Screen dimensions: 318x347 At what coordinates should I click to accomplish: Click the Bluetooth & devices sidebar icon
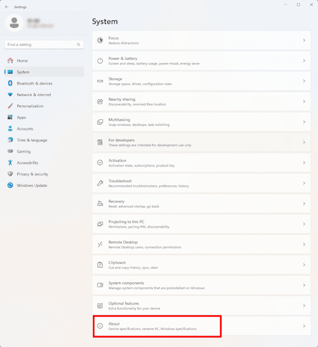(10, 83)
